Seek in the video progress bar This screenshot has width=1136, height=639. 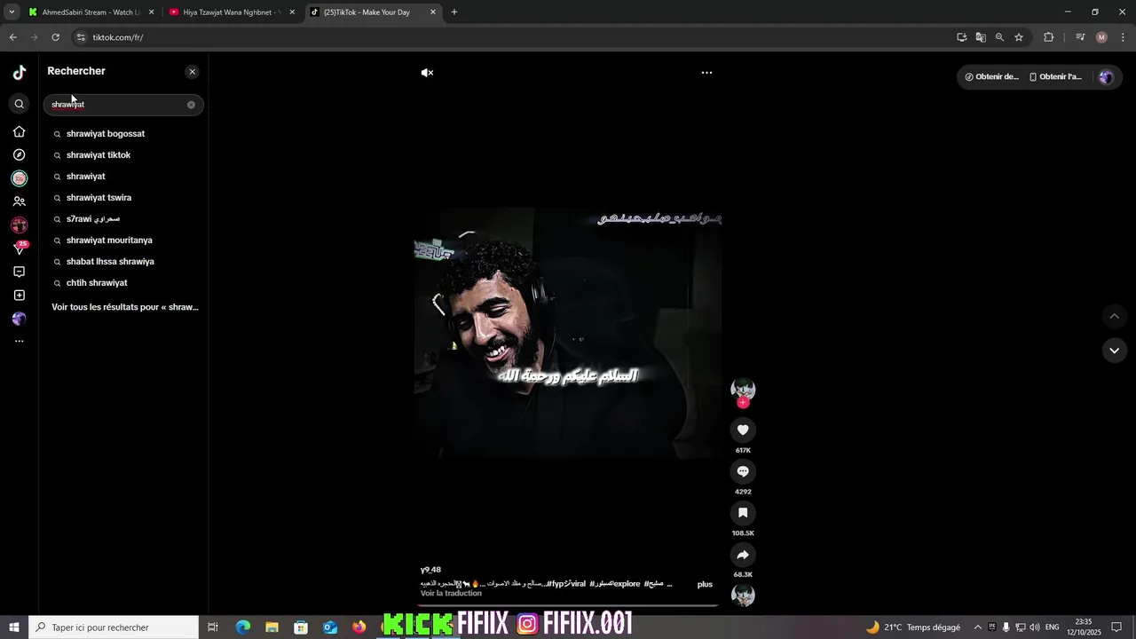click(568, 605)
